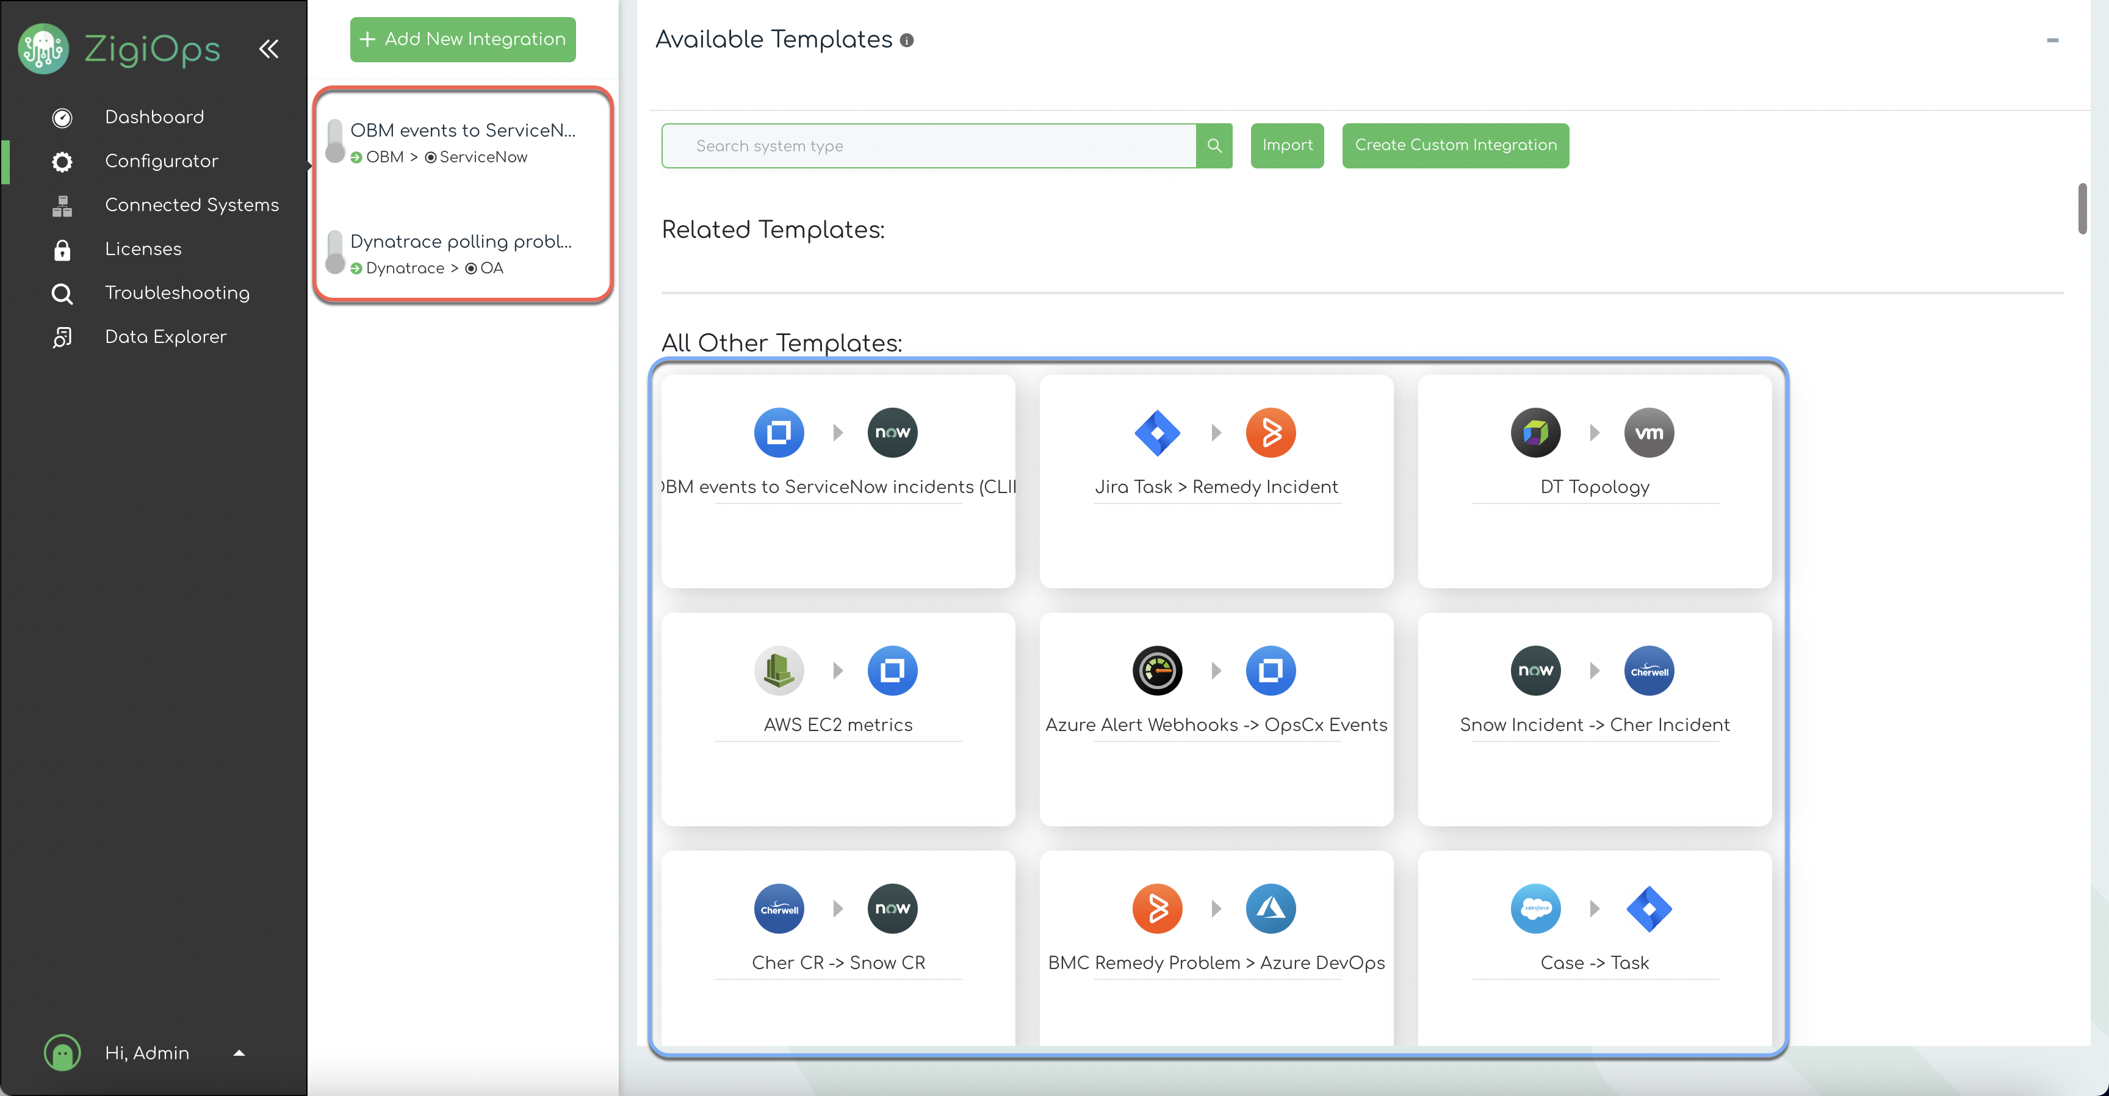
Task: Click the Configurator gear icon
Action: [62, 162]
